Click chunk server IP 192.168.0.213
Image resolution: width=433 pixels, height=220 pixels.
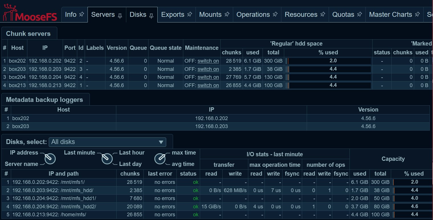click(x=45, y=85)
